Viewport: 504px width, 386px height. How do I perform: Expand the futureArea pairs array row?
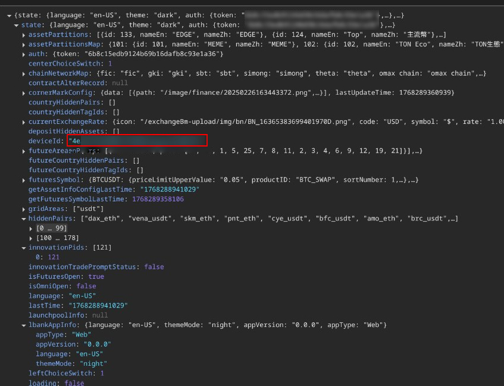tap(24, 151)
